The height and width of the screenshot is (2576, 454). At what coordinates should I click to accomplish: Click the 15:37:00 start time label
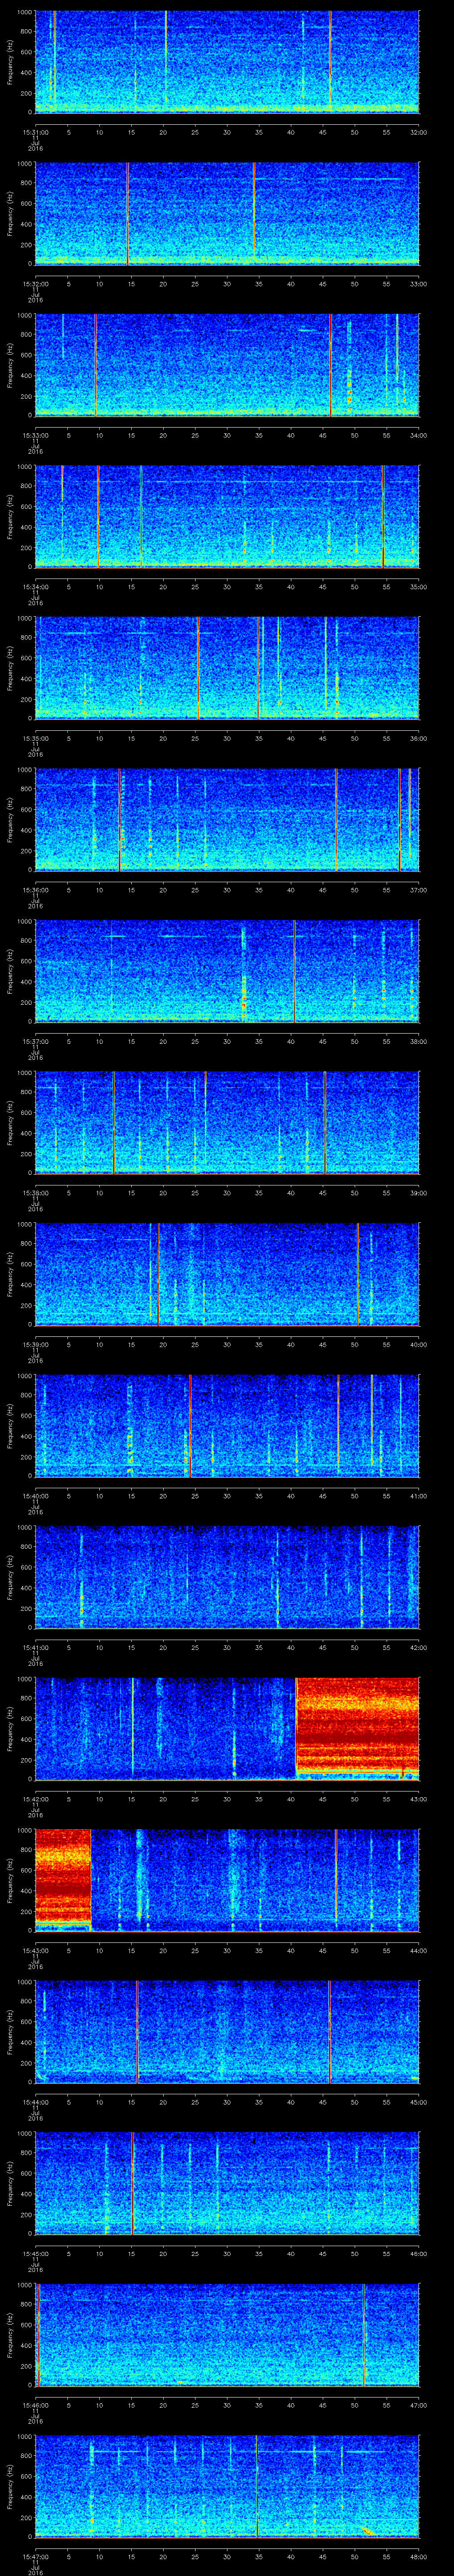click(35, 1041)
